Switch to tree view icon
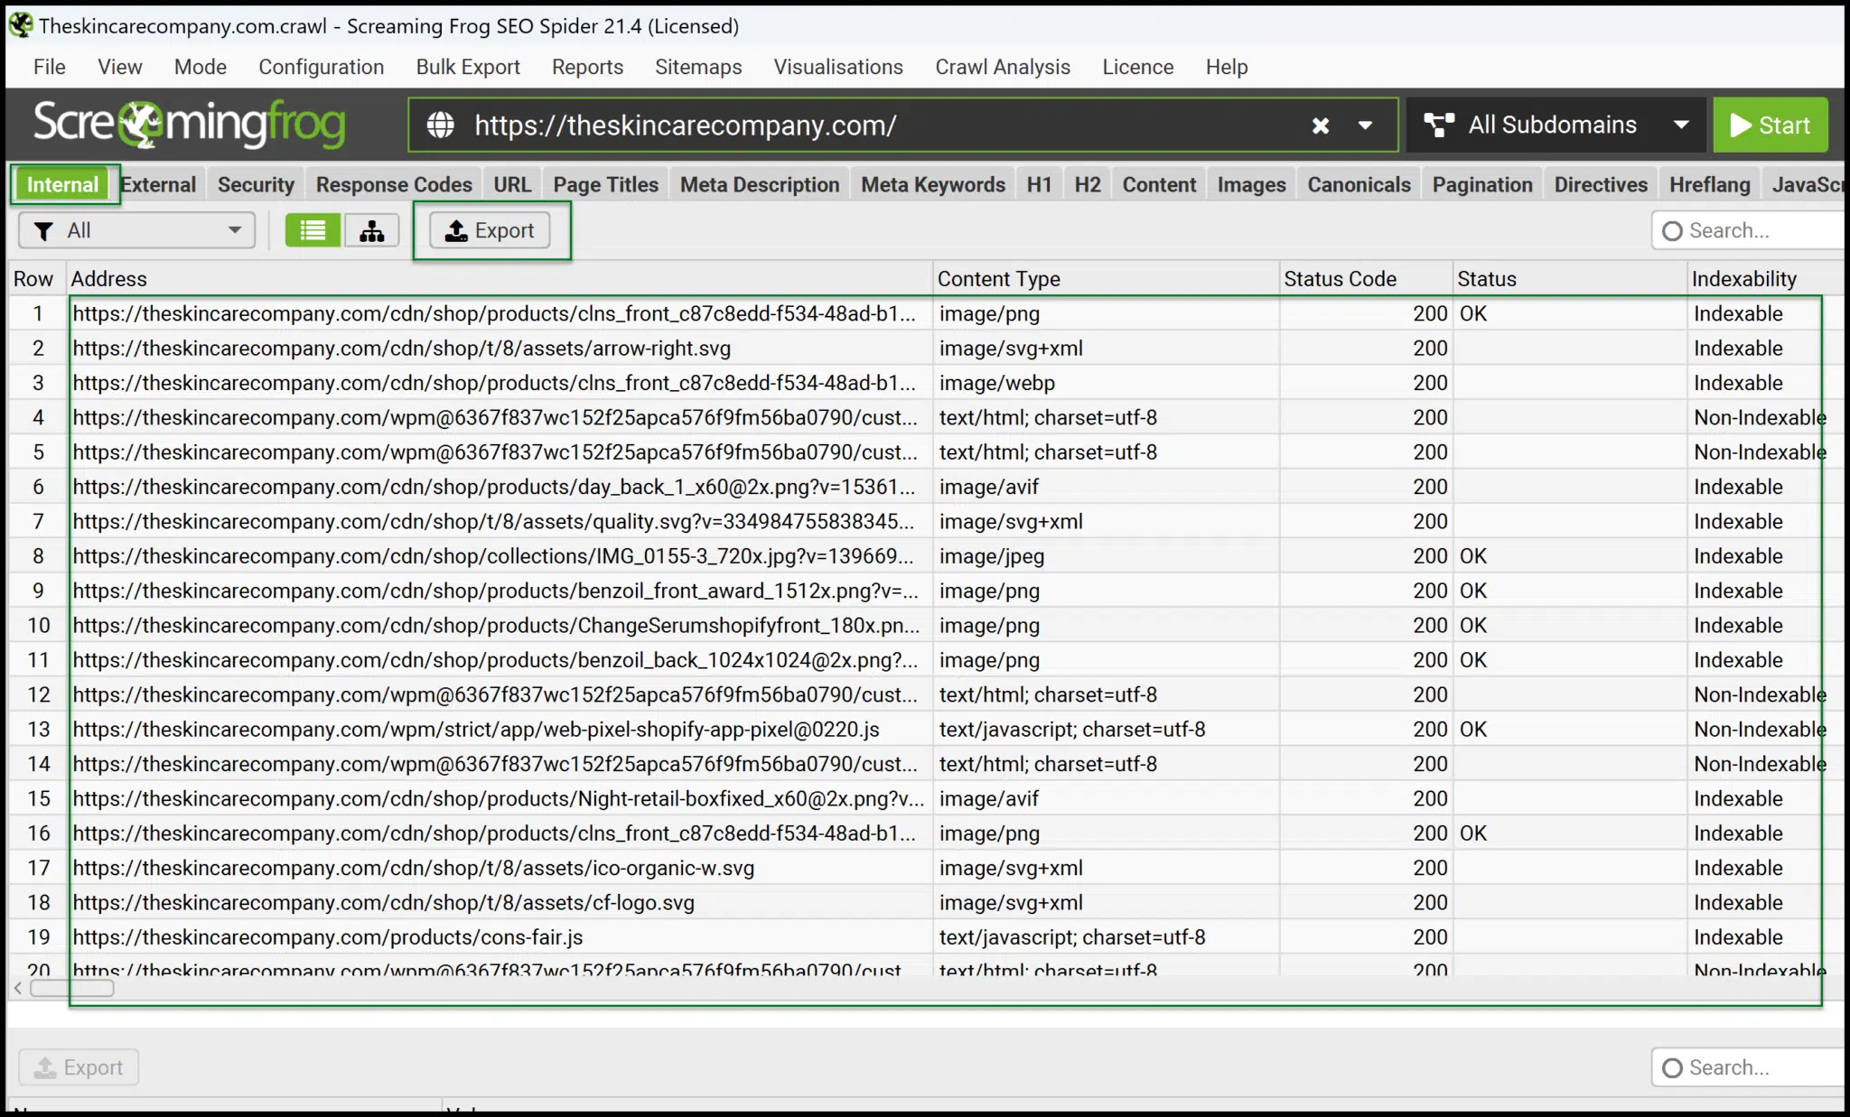Screen dimensions: 1850x1117 (x=371, y=230)
